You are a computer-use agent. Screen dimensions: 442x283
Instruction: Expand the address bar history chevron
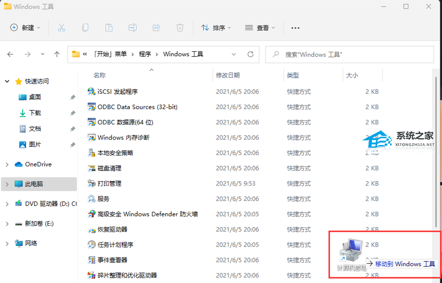coord(233,54)
